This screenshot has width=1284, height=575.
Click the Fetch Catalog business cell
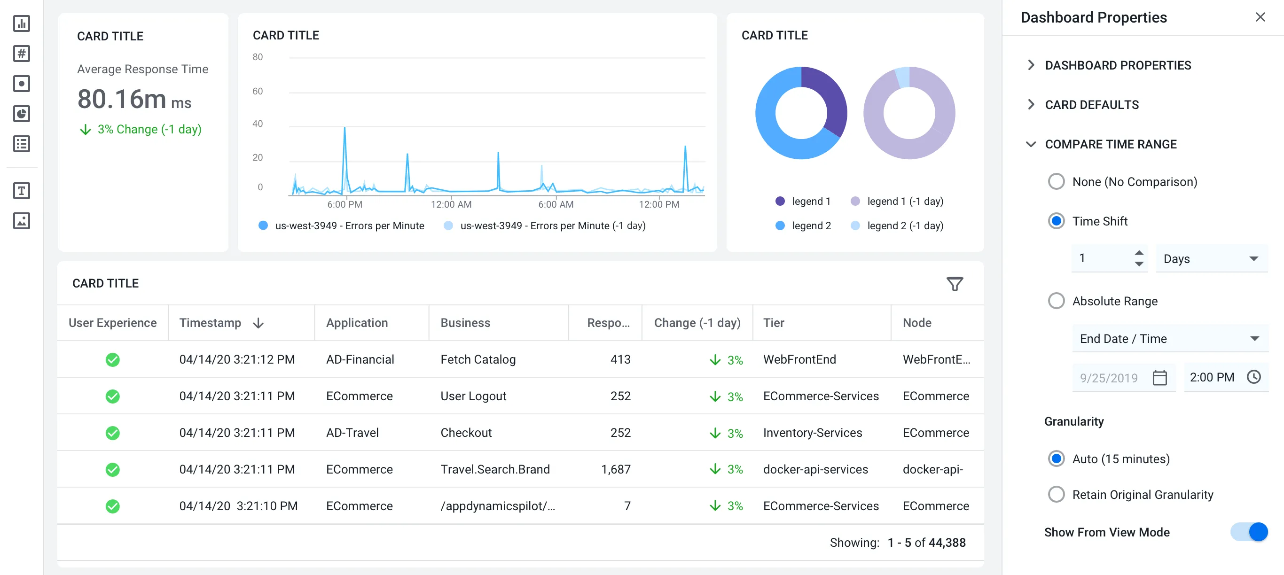click(x=478, y=360)
